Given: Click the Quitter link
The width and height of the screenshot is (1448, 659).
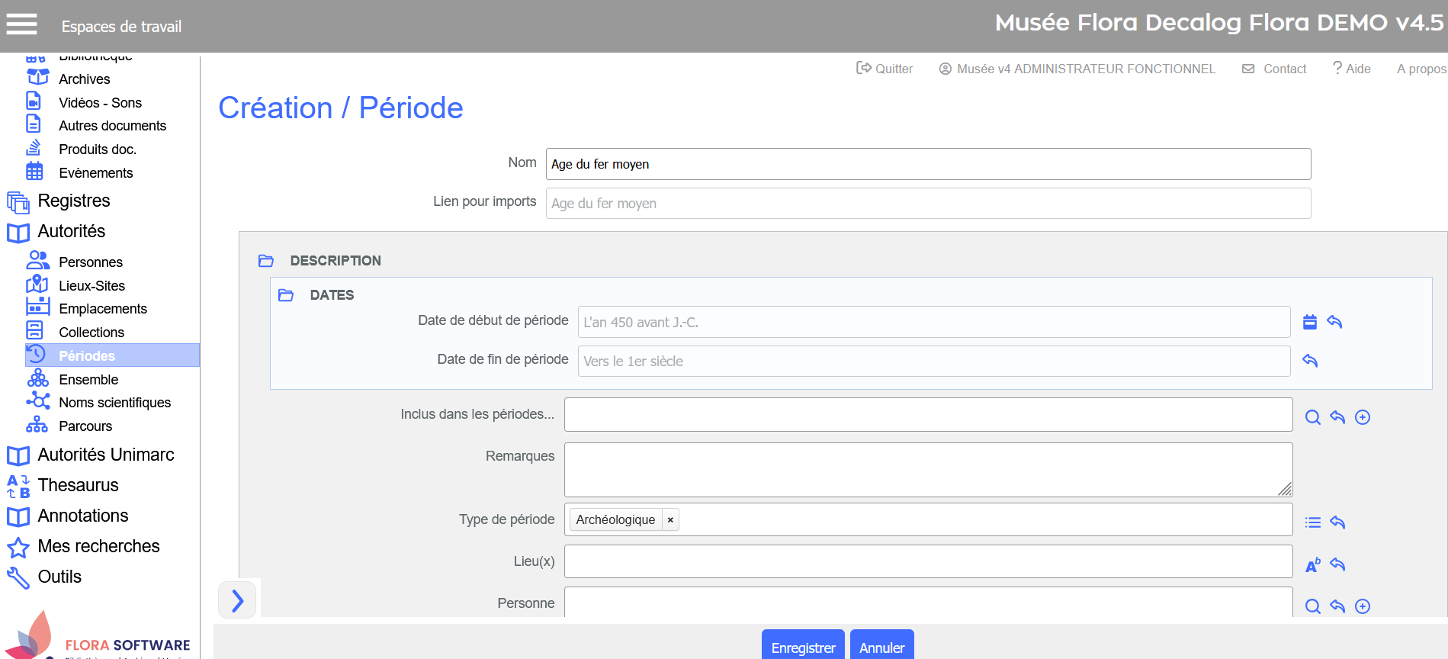Looking at the screenshot, I should pos(885,69).
